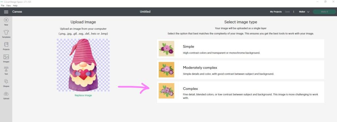The width and height of the screenshot is (337, 122).
Task: Select the Text tool icon
Action: click(6, 69)
